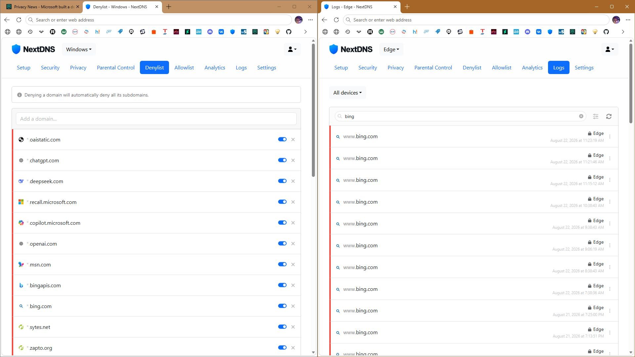Remove bing.com from the denylist

tap(293, 306)
